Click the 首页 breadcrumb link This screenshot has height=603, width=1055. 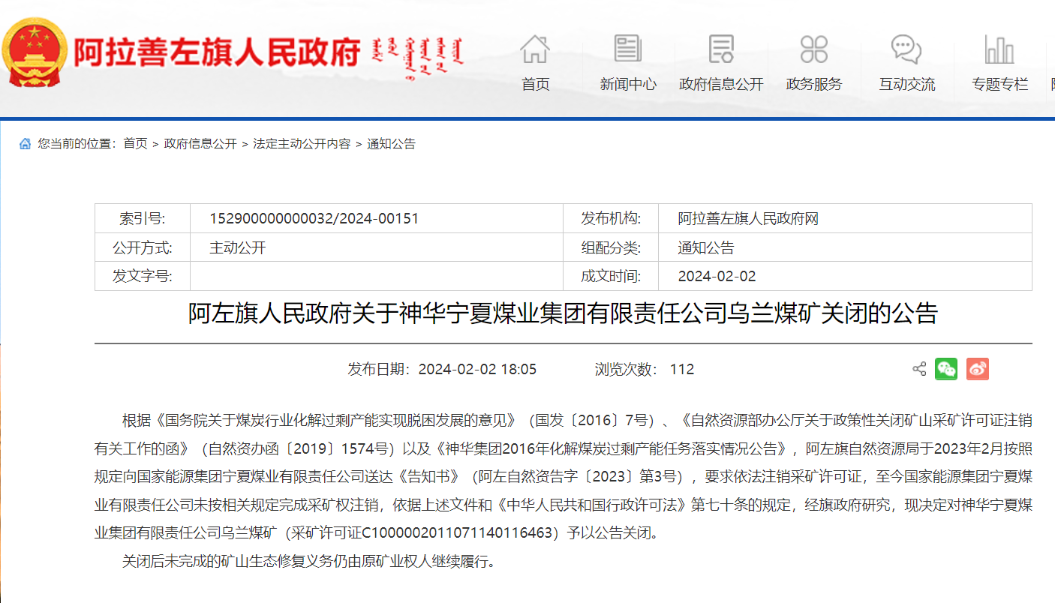(x=136, y=144)
